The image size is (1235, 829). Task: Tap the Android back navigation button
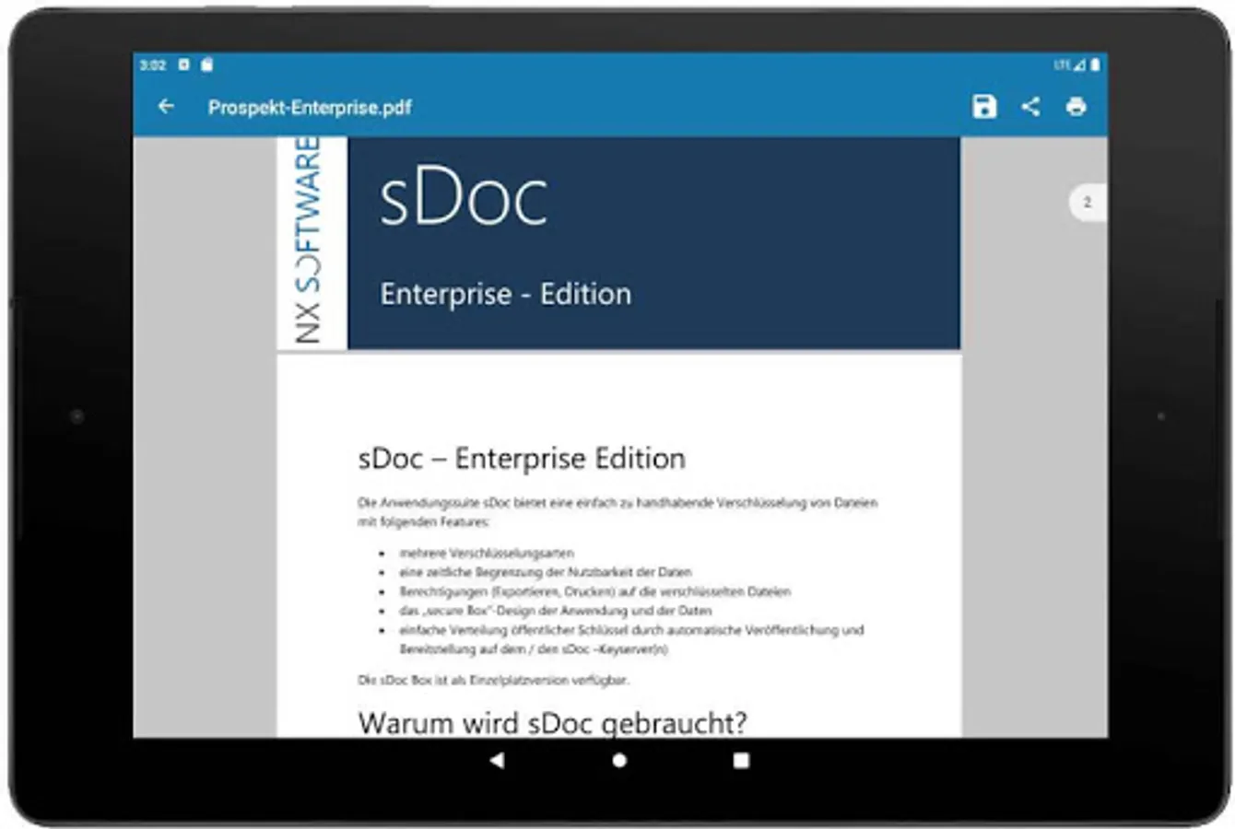click(497, 760)
